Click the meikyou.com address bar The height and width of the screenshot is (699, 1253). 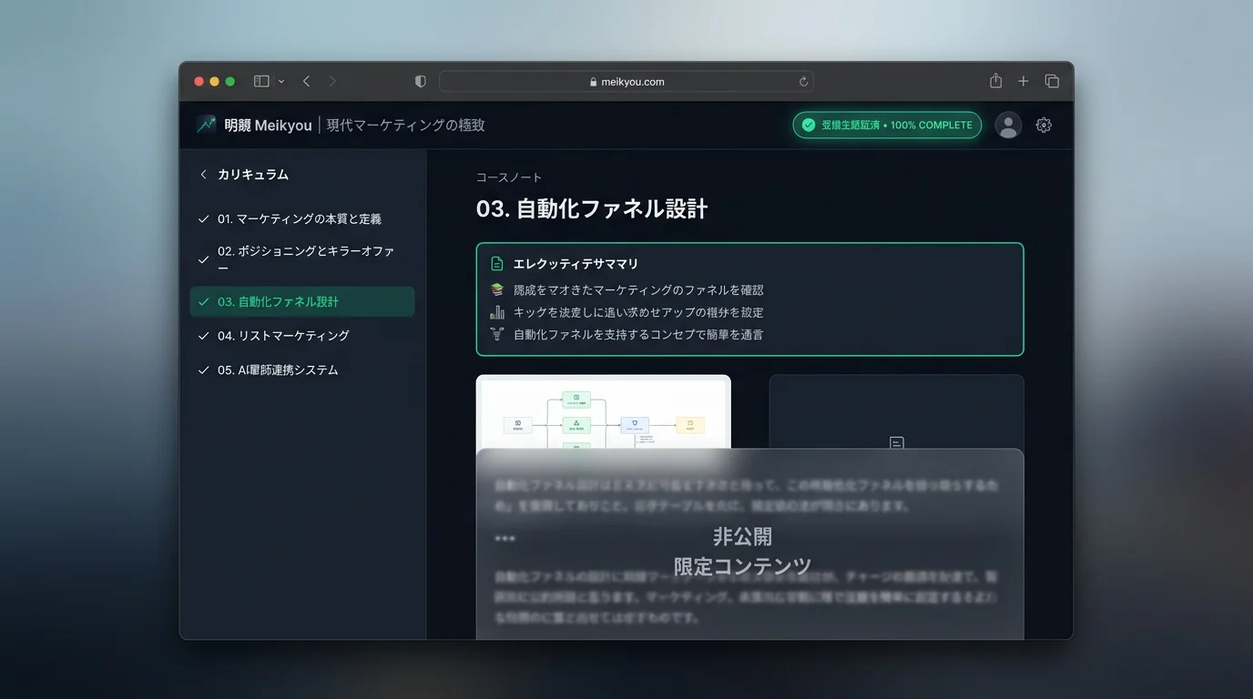[626, 81]
